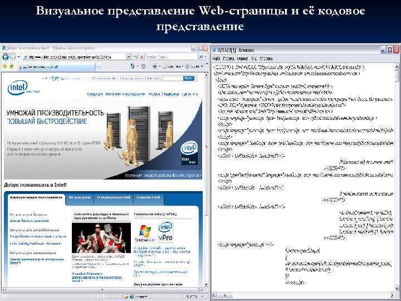Maximize the Notepad window
This screenshot has height=301, width=401.
389,50
